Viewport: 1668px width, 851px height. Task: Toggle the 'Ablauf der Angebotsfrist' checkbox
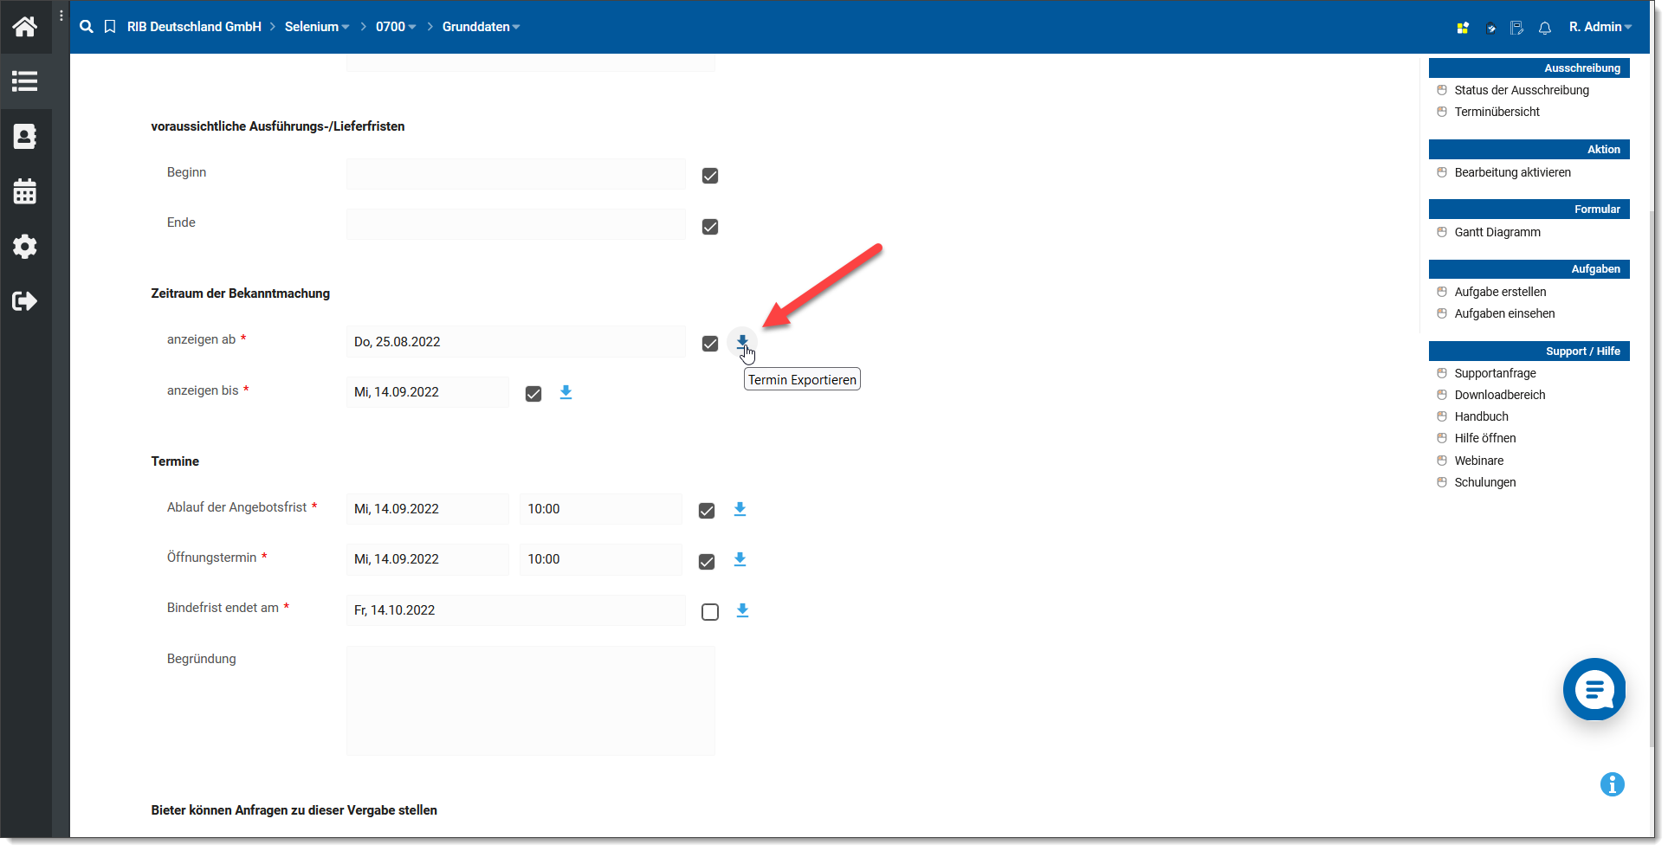(x=707, y=511)
